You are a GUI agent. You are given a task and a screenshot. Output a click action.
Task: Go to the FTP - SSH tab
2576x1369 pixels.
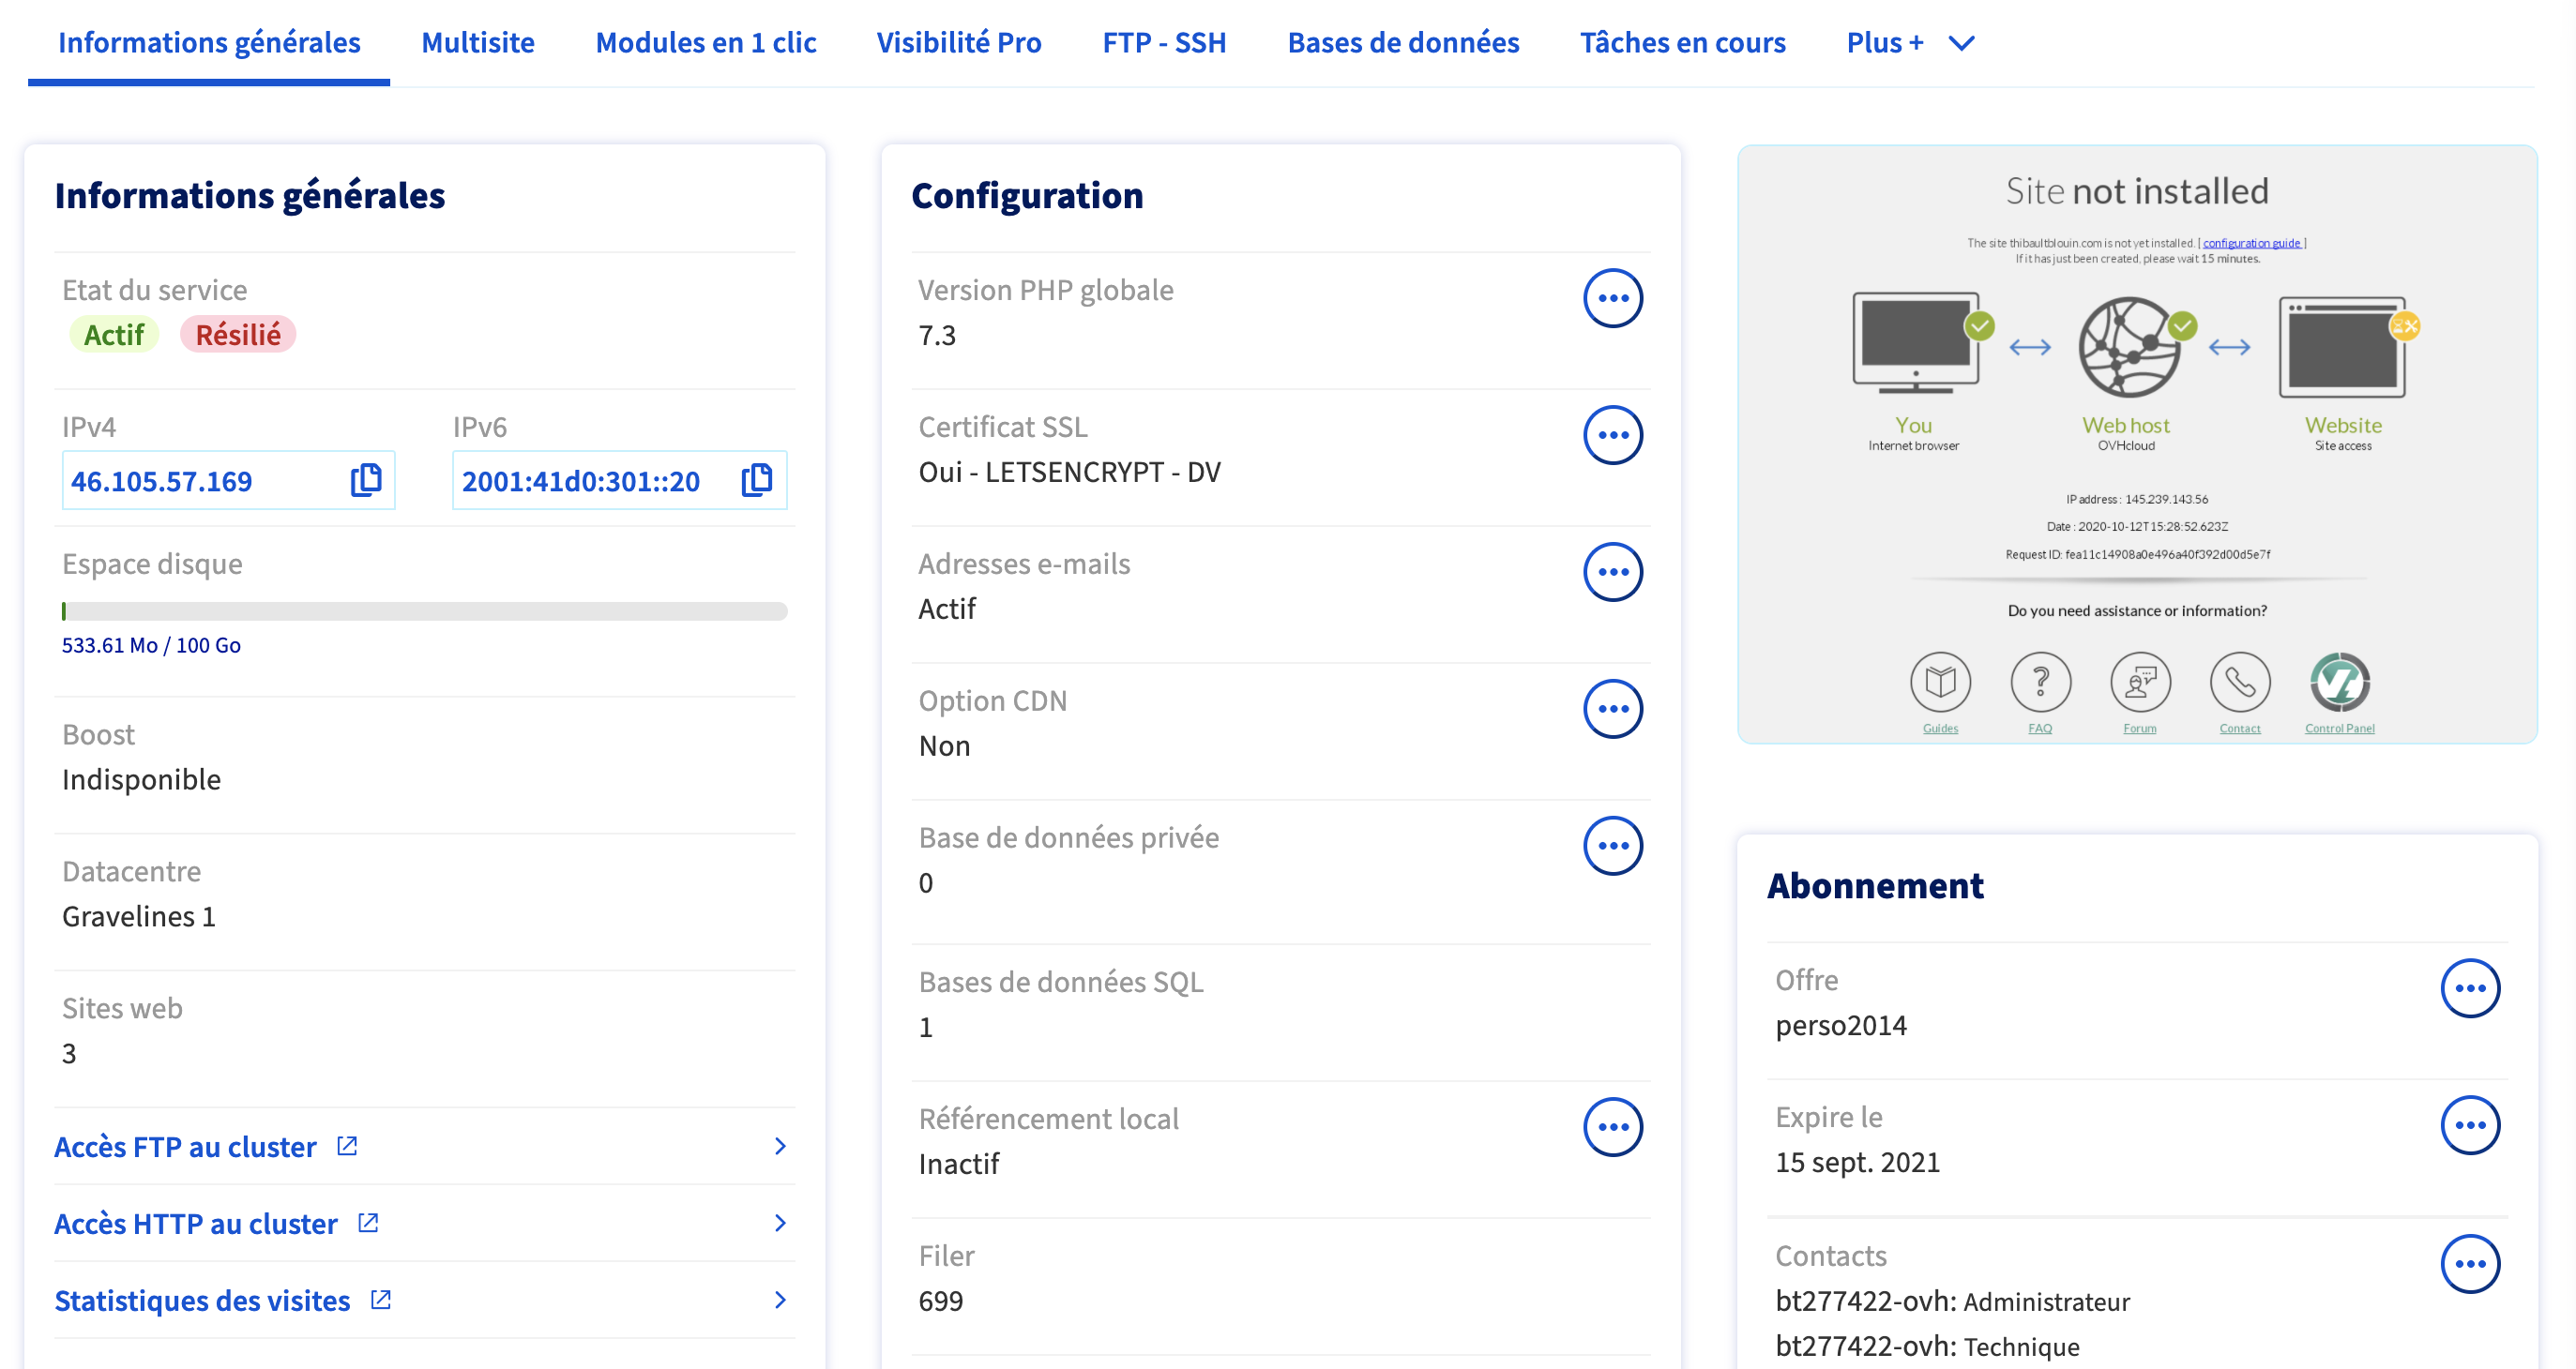click(1163, 43)
